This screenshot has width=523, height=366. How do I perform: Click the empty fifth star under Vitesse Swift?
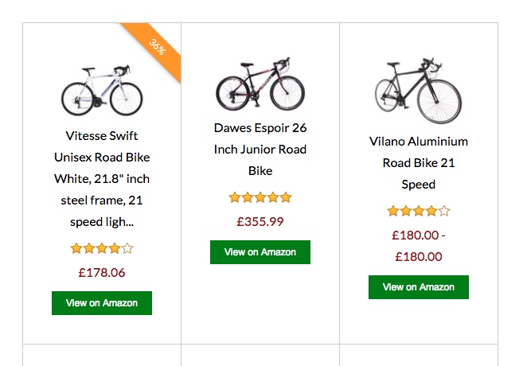coord(127,248)
